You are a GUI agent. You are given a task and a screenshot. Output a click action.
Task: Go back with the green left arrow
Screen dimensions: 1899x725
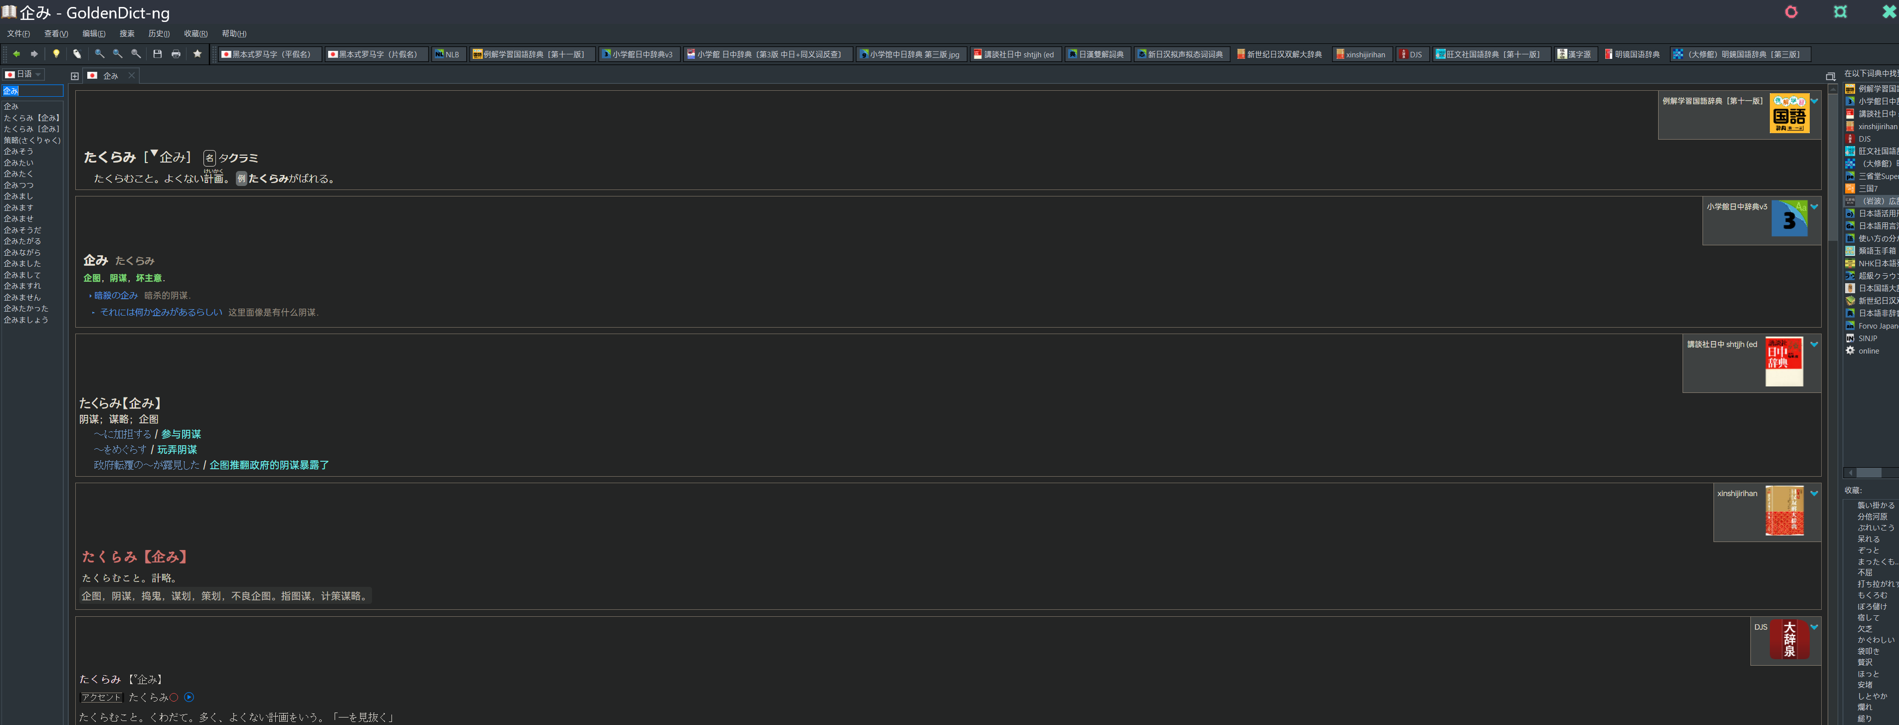point(16,54)
